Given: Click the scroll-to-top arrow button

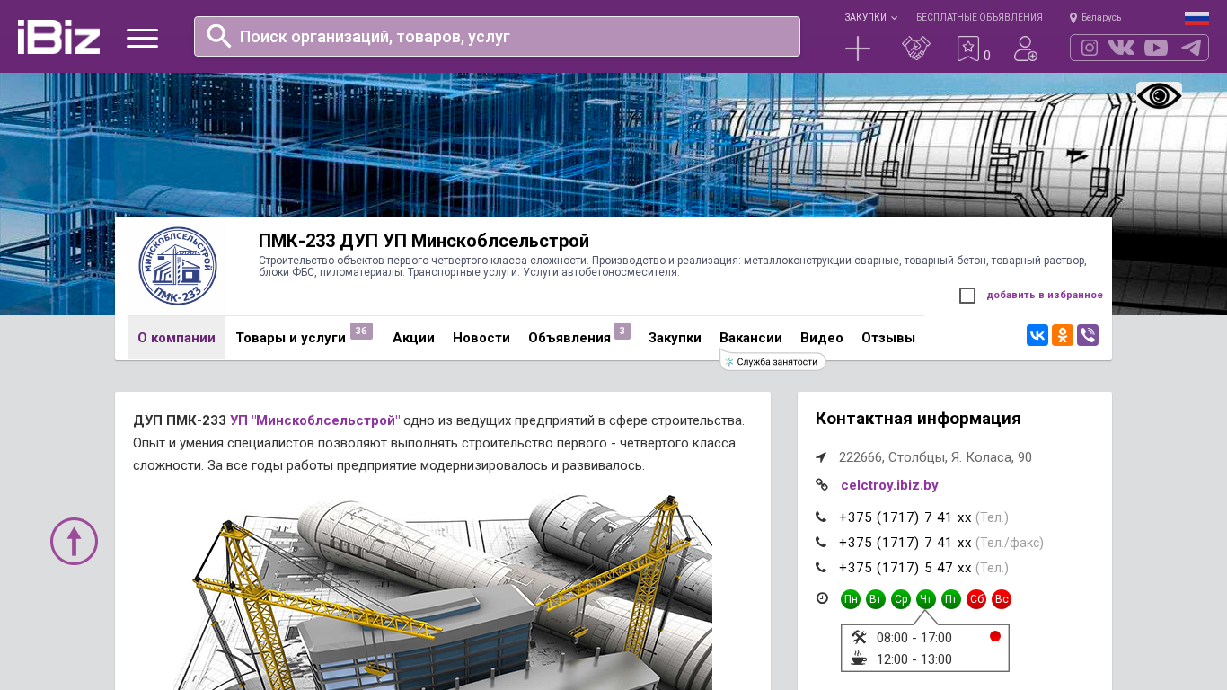Looking at the screenshot, I should [74, 541].
